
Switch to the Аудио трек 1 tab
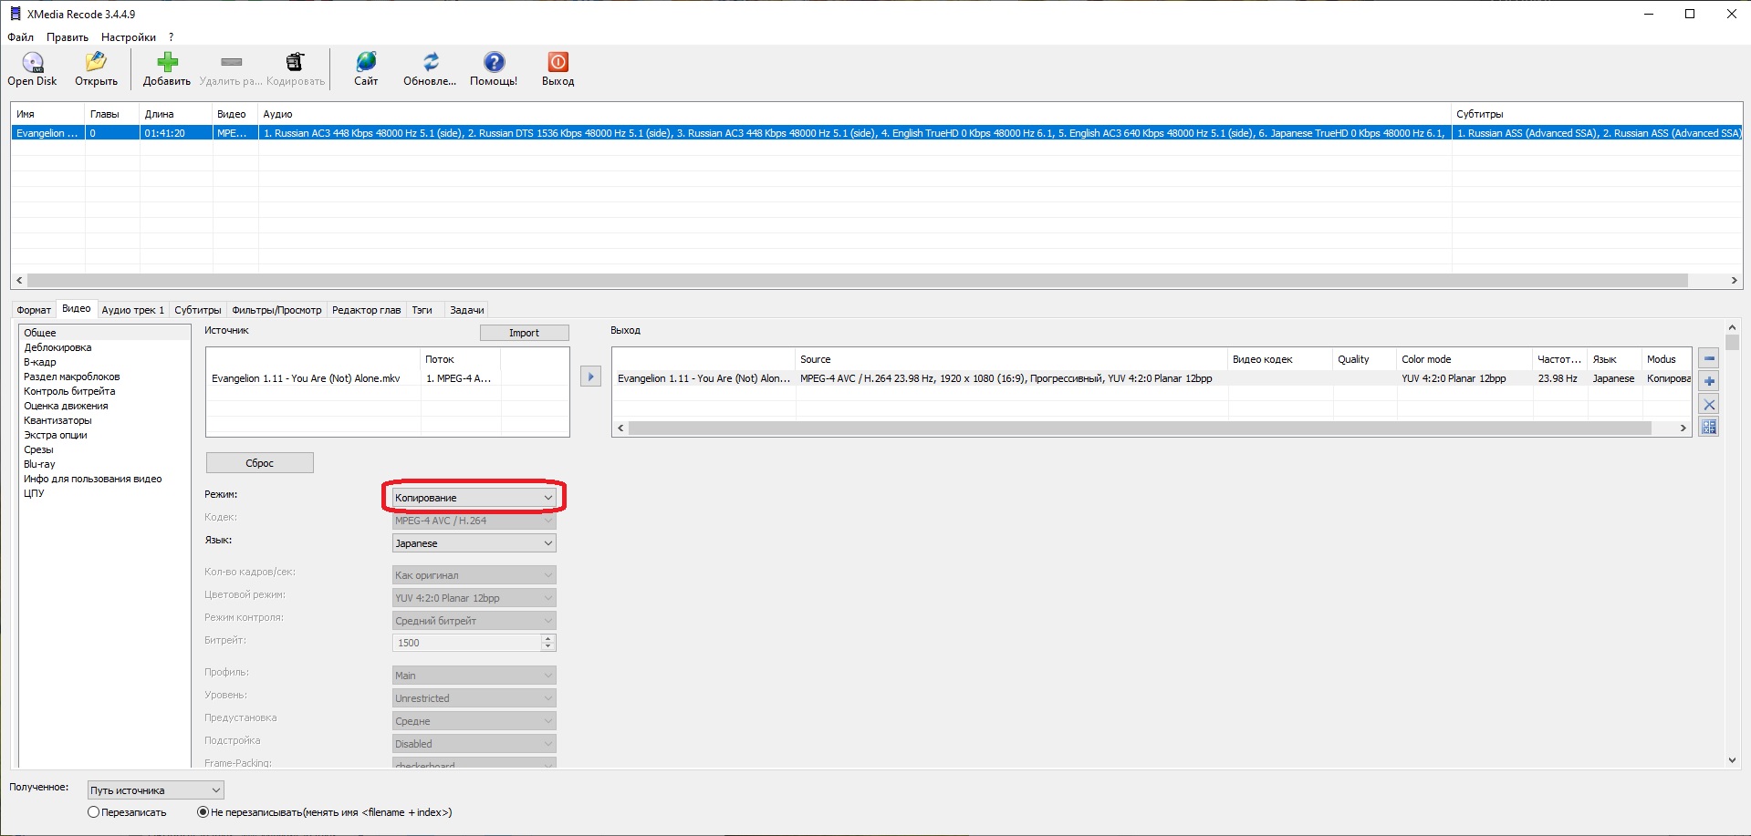coord(133,310)
